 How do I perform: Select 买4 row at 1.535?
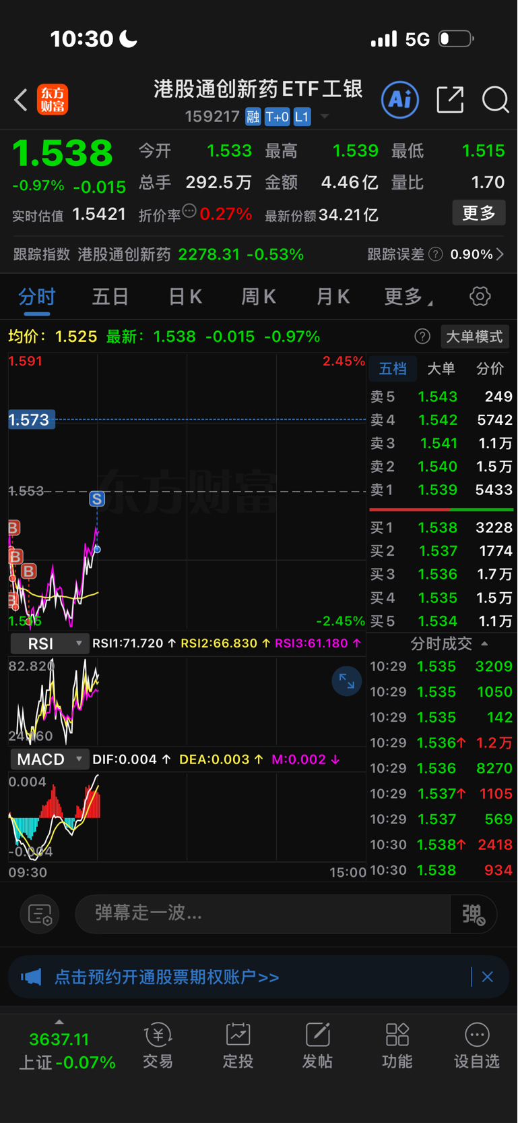(441, 598)
